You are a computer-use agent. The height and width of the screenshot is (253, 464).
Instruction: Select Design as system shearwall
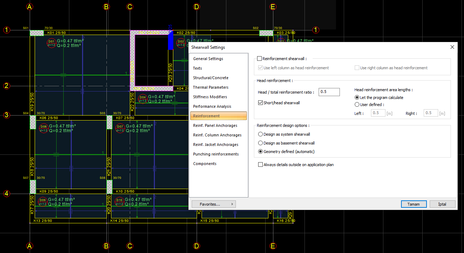point(261,134)
